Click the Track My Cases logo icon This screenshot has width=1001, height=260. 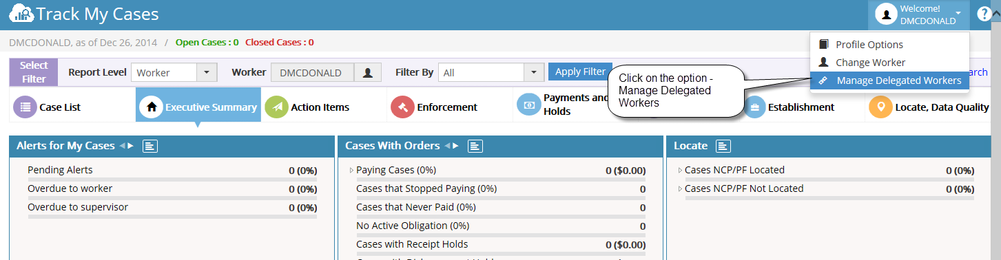(21, 14)
